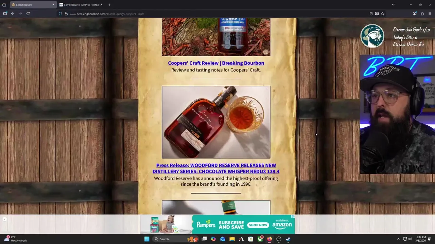Viewport: 435px width, 244px height.
Task: Reload the current page
Action: click(x=28, y=14)
